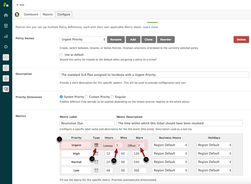Click the Zendesk logo icon in sidebar
Viewport: 251px width, 184px height.
(x=6, y=5)
